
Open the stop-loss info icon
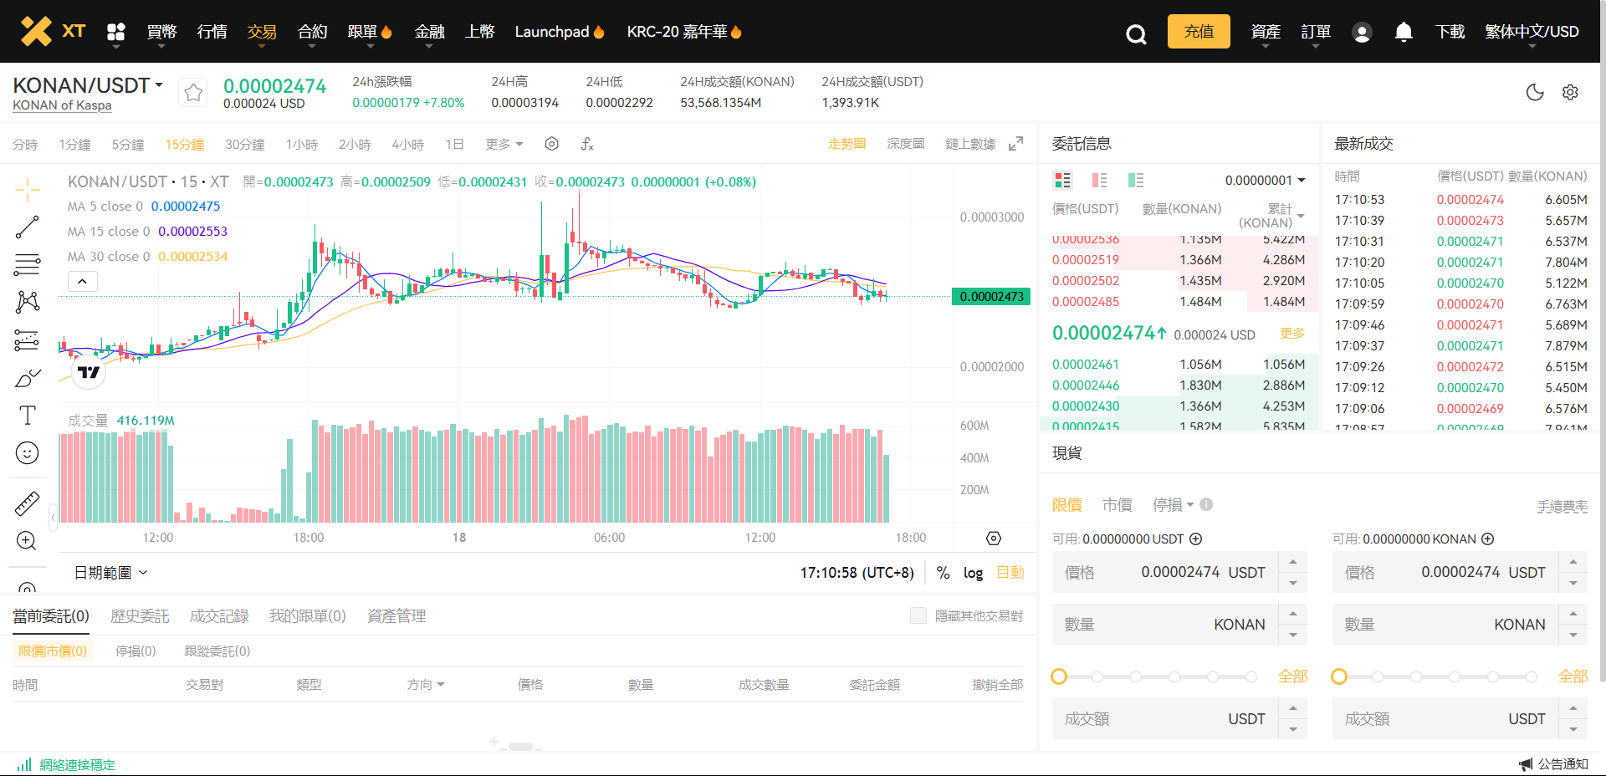tap(1206, 504)
